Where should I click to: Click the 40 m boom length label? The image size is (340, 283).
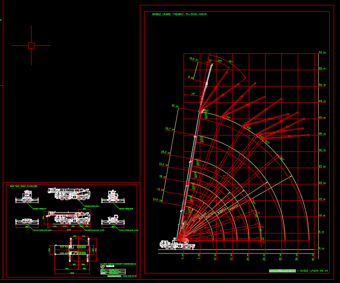pyautogui.click(x=175, y=106)
